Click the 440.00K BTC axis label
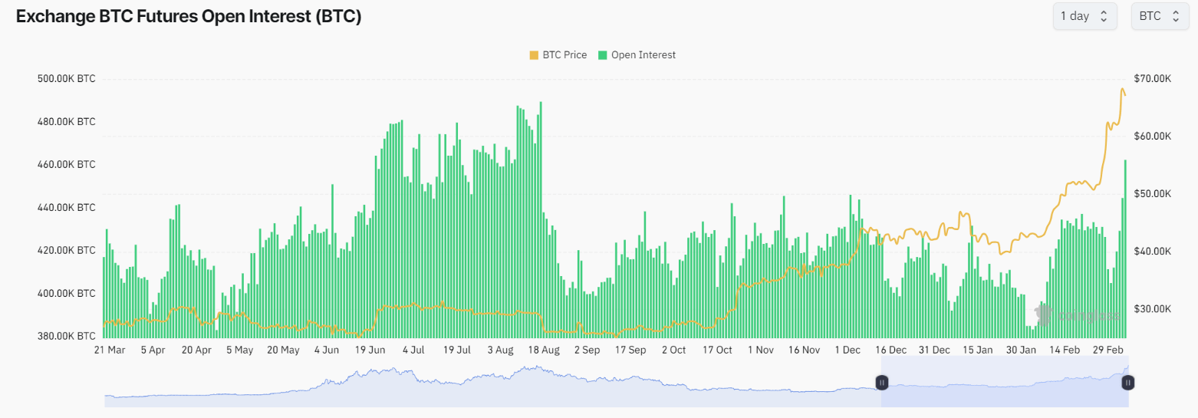The height and width of the screenshot is (418, 1198). [x=66, y=208]
